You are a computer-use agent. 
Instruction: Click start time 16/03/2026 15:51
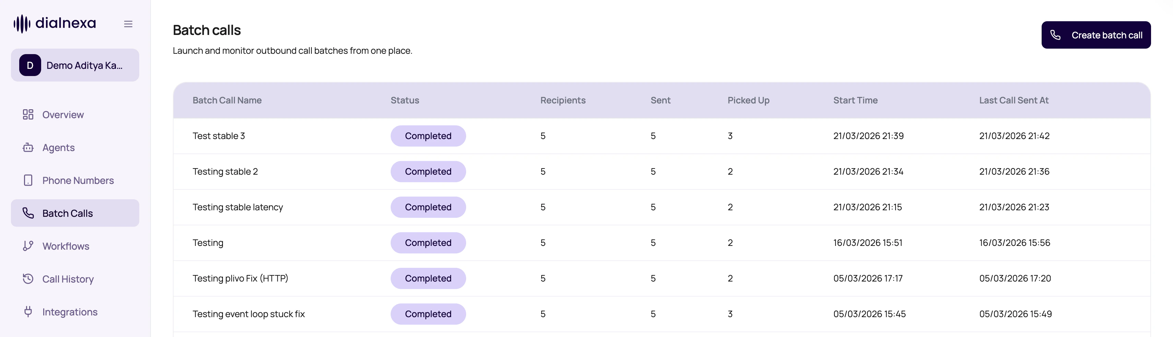868,243
